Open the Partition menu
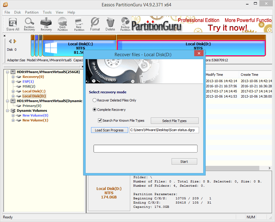This screenshot has height=222, width=275. (32, 12)
